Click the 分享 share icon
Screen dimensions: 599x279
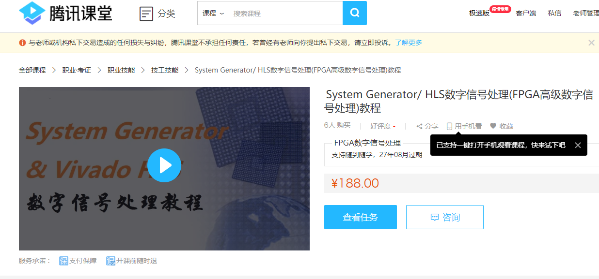click(x=419, y=126)
